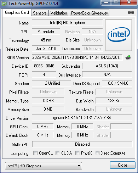Toggle the DirectCompute checkbox
138x173 pixels.
(97, 153)
